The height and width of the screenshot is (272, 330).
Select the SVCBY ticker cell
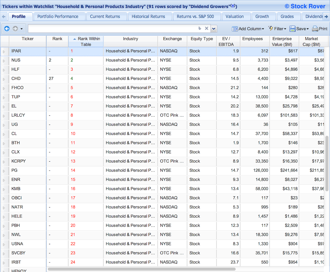(x=28, y=253)
